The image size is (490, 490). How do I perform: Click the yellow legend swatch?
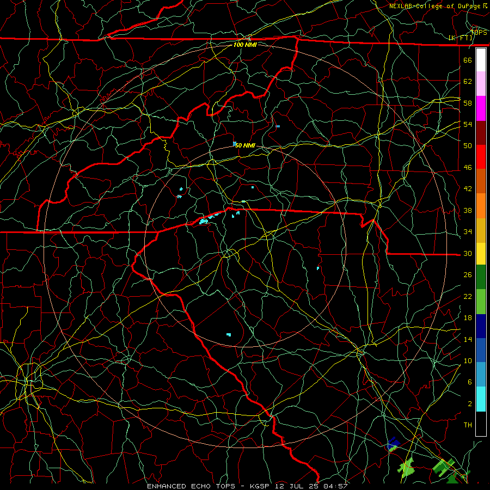[x=481, y=253]
